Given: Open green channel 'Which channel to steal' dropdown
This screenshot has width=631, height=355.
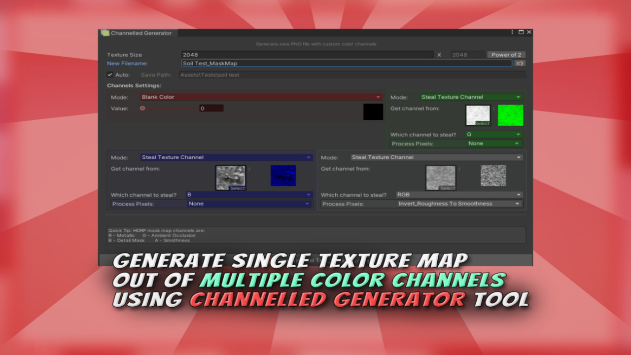Looking at the screenshot, I should (x=493, y=134).
